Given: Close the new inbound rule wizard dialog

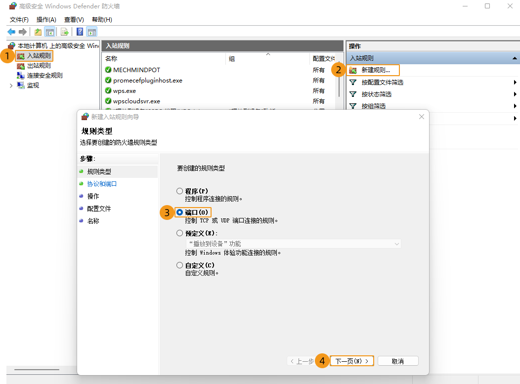Looking at the screenshot, I should point(422,117).
